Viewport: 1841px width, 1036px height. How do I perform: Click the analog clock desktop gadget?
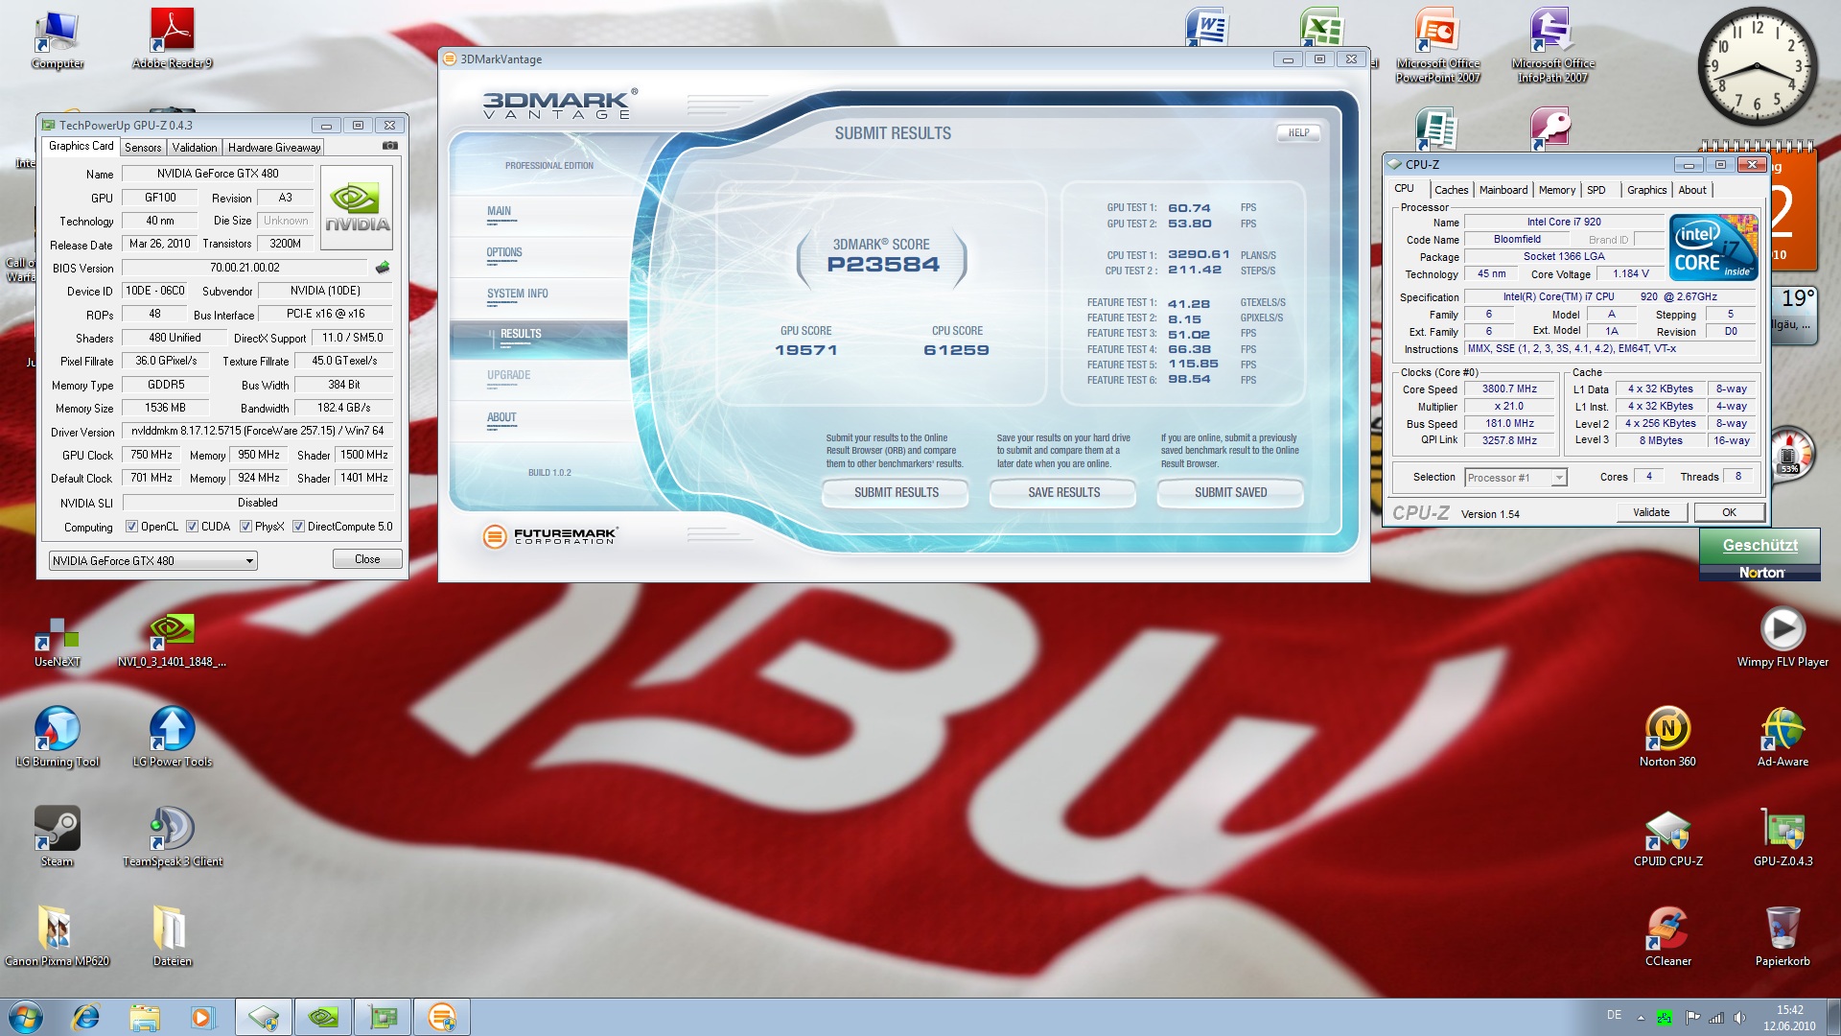pyautogui.click(x=1757, y=67)
